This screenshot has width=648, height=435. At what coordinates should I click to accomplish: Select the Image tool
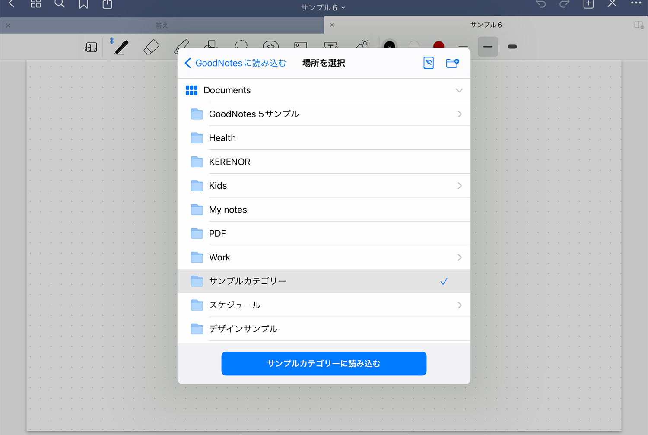pyautogui.click(x=300, y=45)
